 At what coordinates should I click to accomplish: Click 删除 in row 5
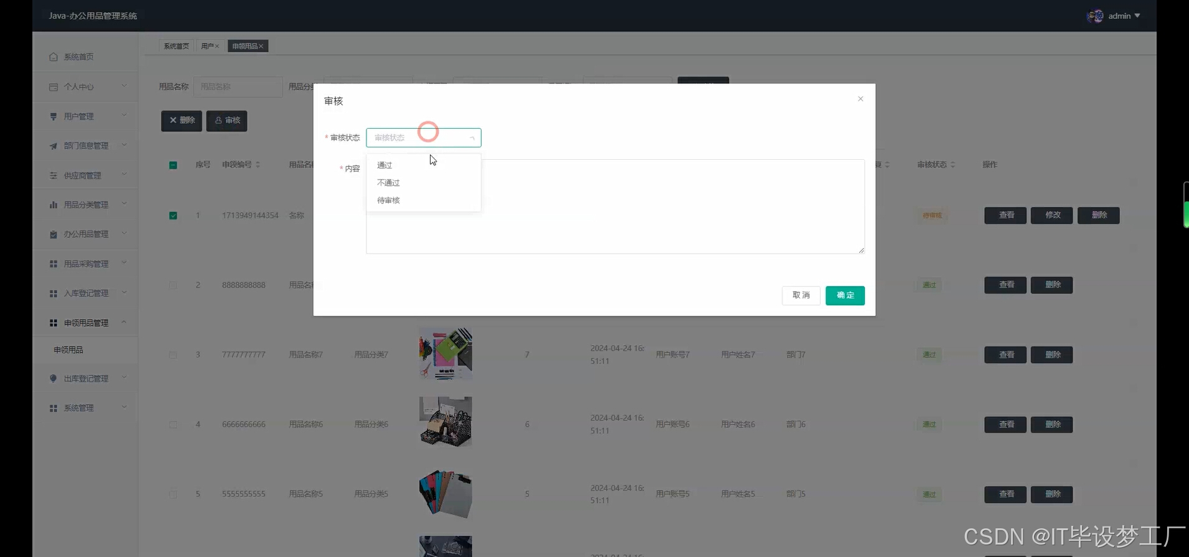point(1052,494)
